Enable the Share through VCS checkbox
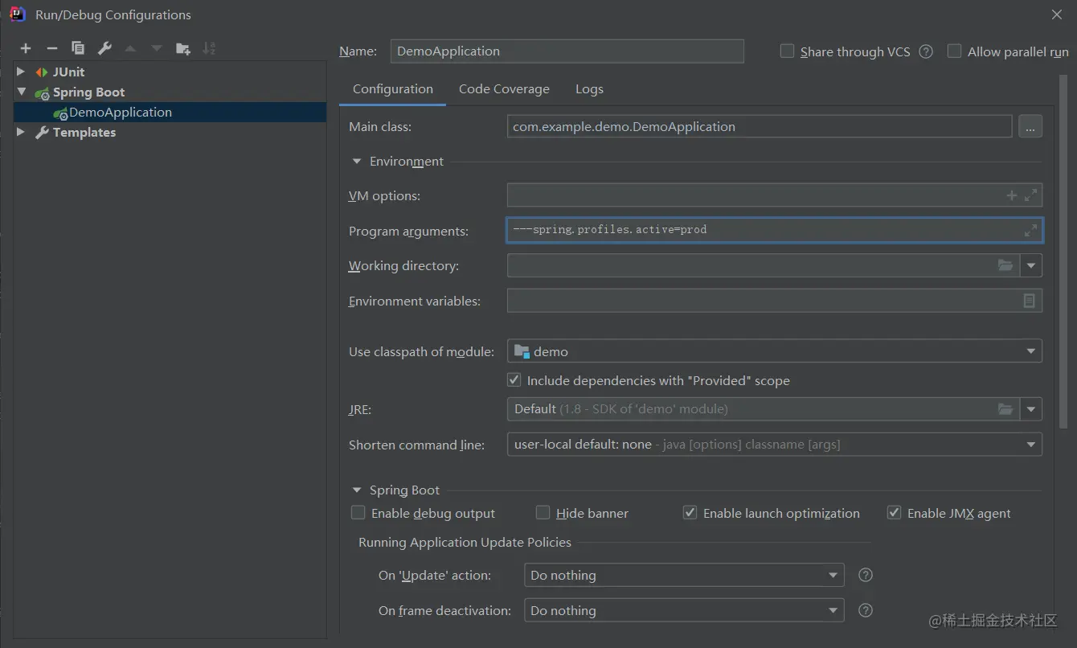Screen dimensions: 1077x648 pos(788,51)
